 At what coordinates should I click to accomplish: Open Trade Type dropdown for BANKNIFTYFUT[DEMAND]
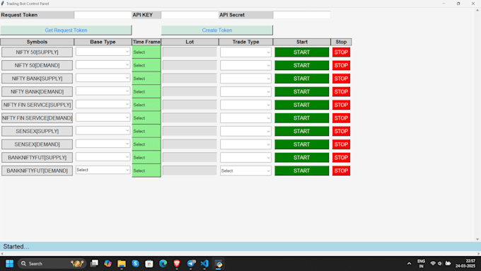pyautogui.click(x=245, y=171)
